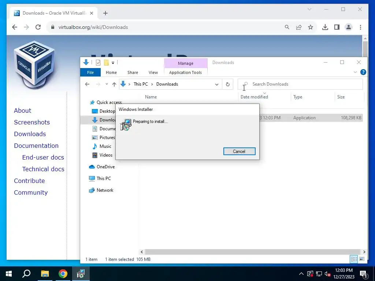Viewport: 375px width, 281px height.
Task: Expand the Explorer ribbon chevron
Action: click(x=355, y=72)
